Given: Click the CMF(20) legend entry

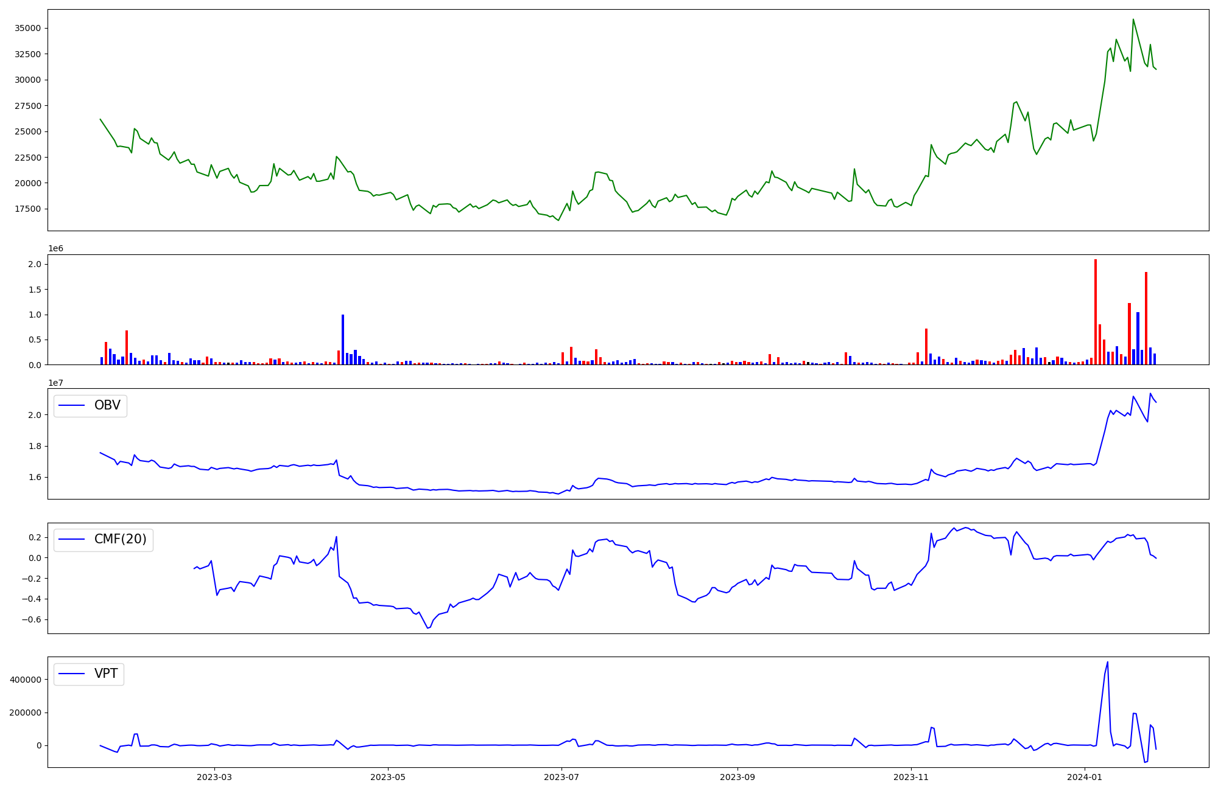Looking at the screenshot, I should tap(120, 540).
